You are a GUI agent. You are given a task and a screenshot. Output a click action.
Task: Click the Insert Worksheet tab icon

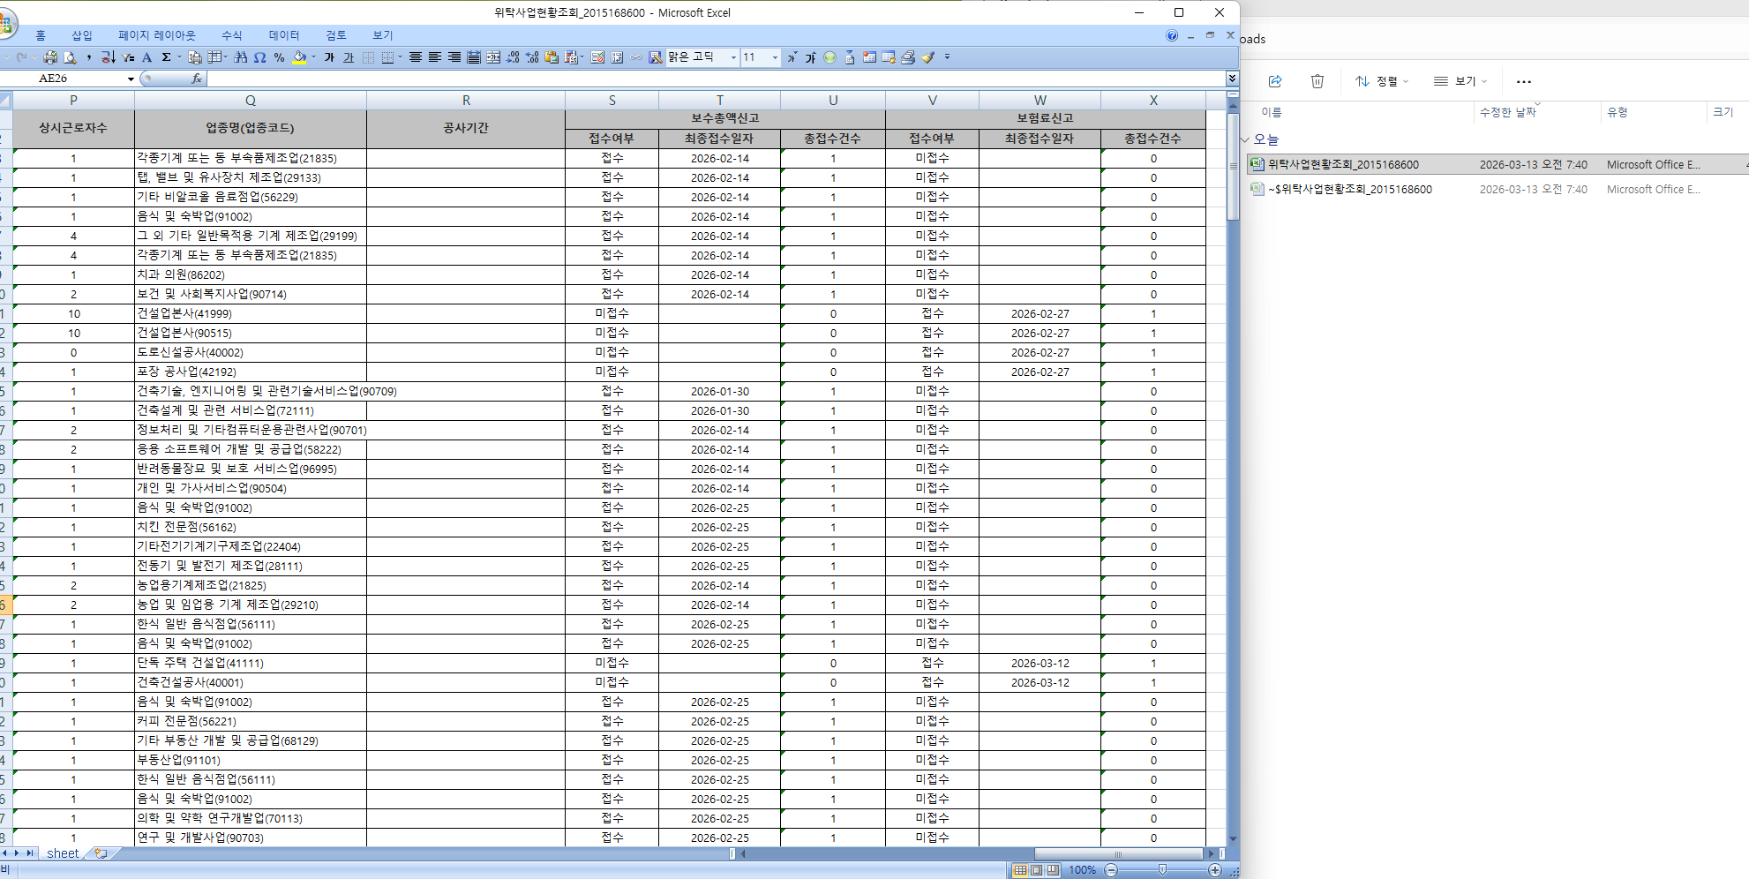(101, 853)
